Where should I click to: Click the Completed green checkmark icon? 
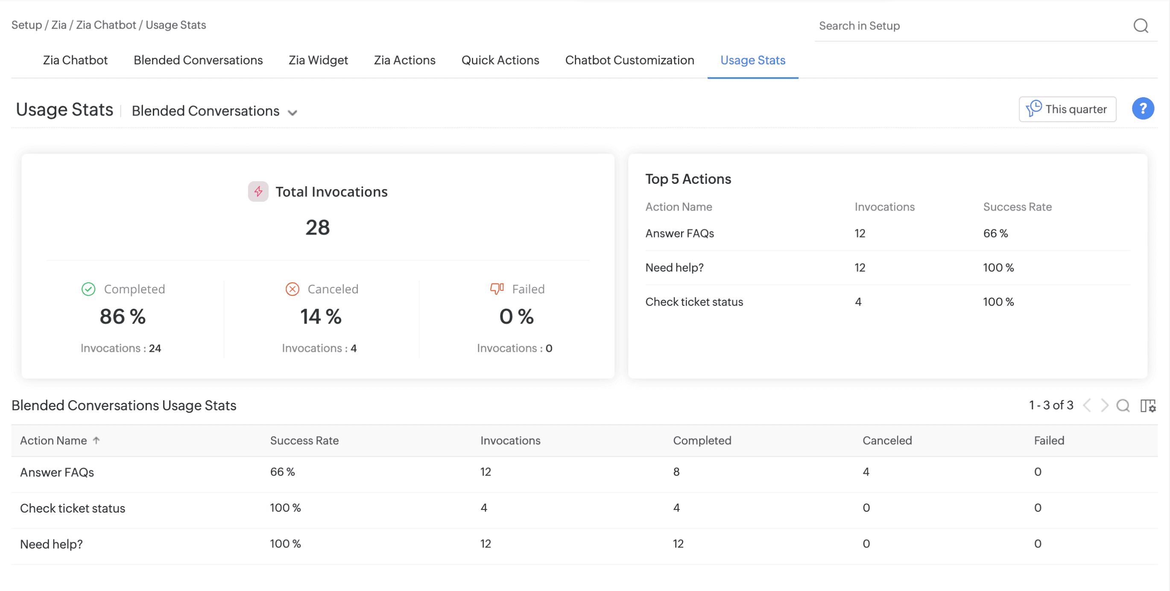pyautogui.click(x=88, y=290)
